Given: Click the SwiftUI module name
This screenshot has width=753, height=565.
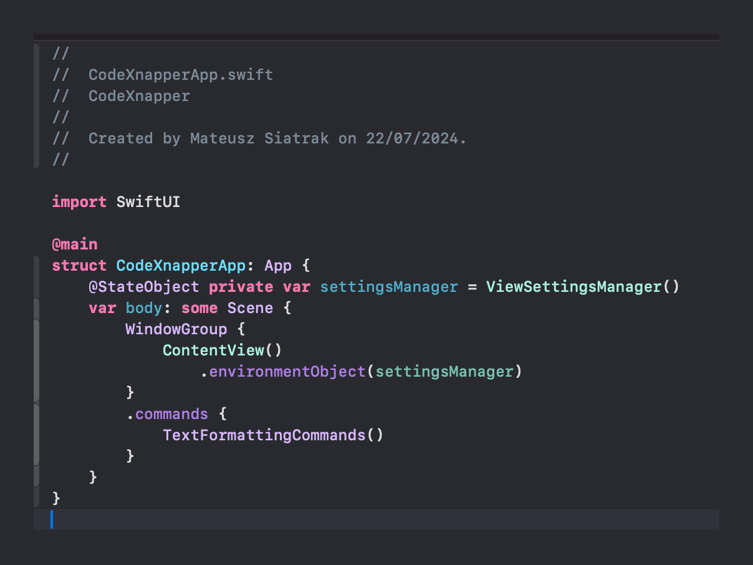Looking at the screenshot, I should tap(148, 202).
